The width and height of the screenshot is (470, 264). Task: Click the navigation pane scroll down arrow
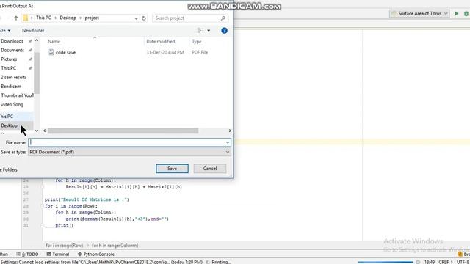point(37,131)
